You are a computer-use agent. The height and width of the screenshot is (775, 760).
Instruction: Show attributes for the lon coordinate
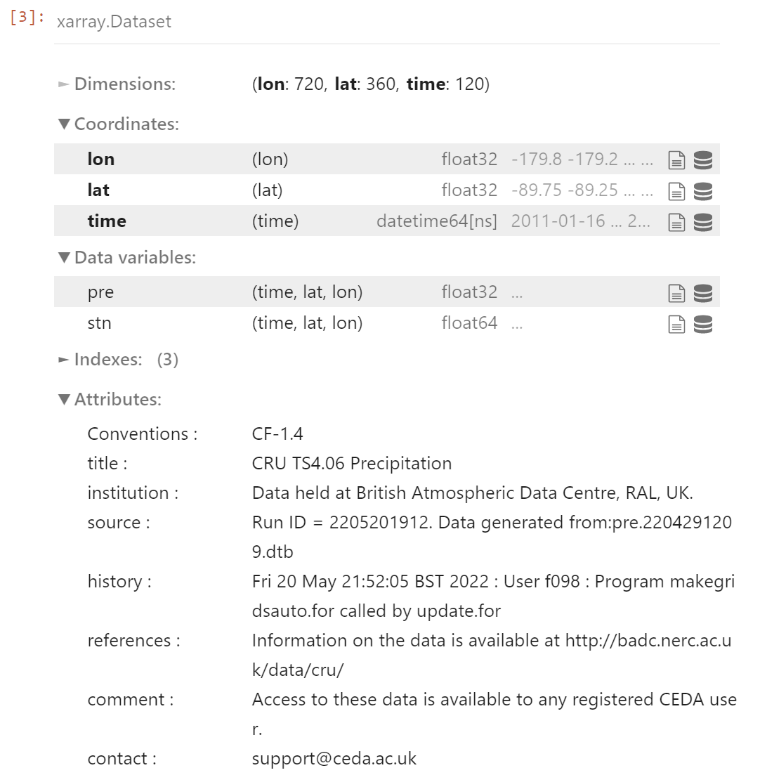pos(676,159)
